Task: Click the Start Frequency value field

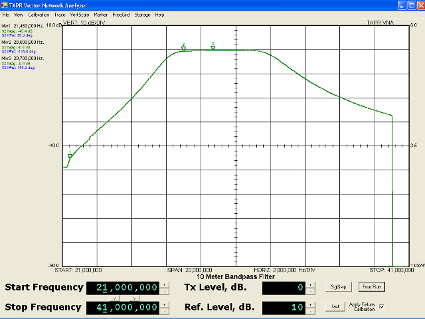Action: point(122,288)
